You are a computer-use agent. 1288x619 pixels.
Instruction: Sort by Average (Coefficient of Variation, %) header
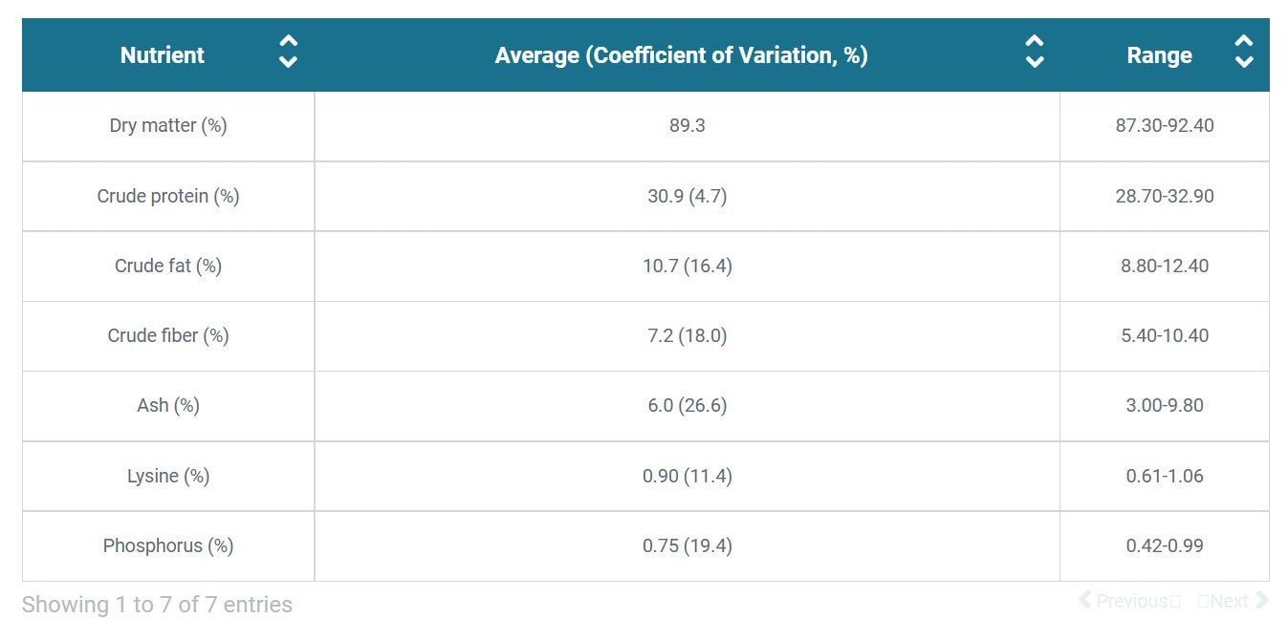click(x=681, y=55)
